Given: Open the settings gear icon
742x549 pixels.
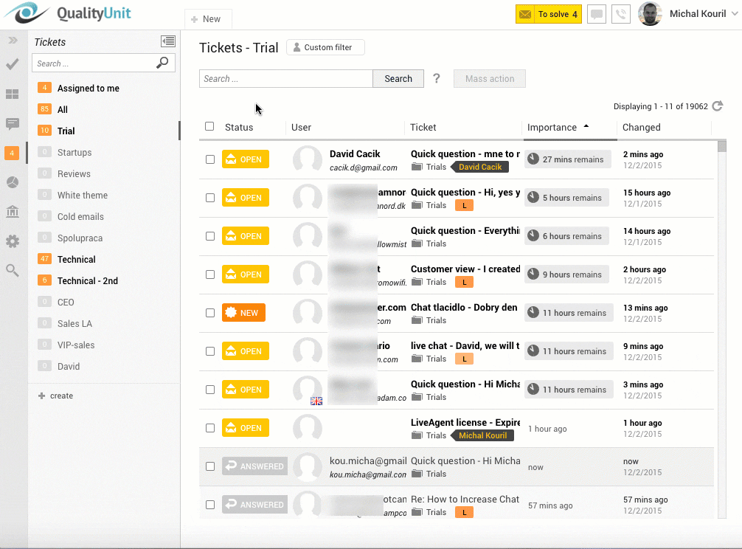Looking at the screenshot, I should point(11,241).
